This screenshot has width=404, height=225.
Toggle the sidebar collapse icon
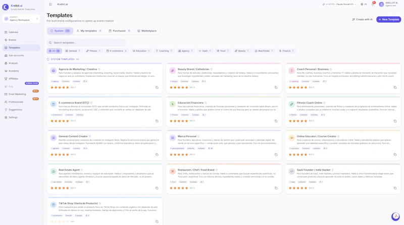coord(50,5)
